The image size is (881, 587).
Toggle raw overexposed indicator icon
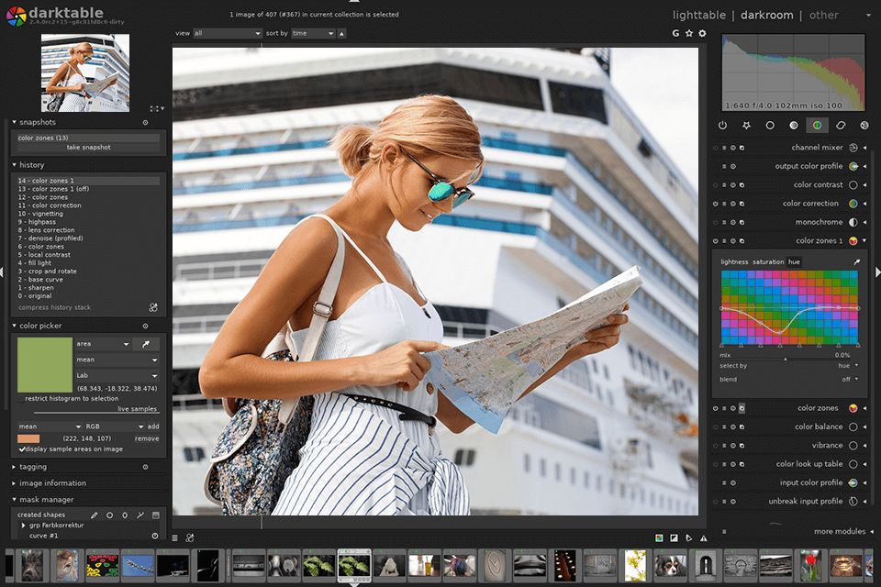click(659, 538)
